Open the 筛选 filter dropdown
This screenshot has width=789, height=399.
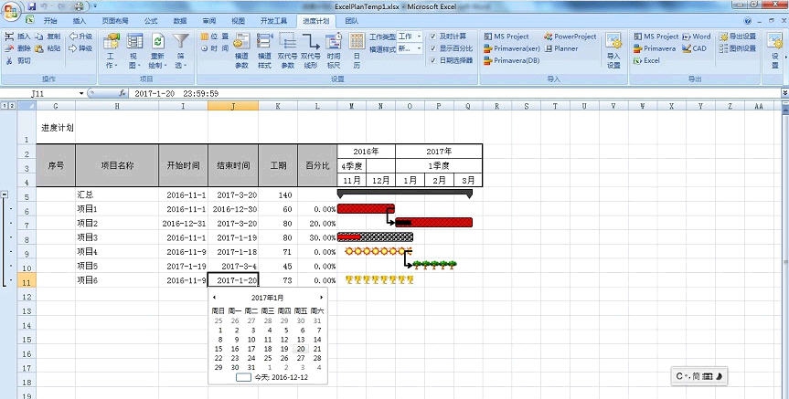[181, 51]
